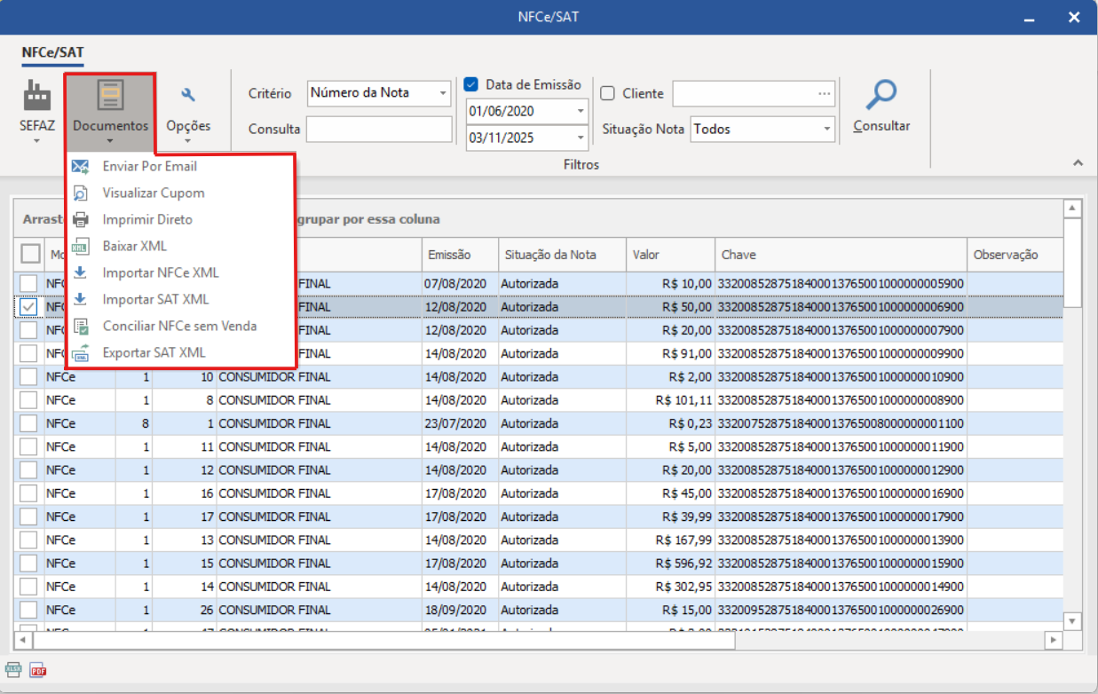Open the SEFAZ factory icon menu
Viewport: 1098px width, 694px height.
pyautogui.click(x=36, y=95)
